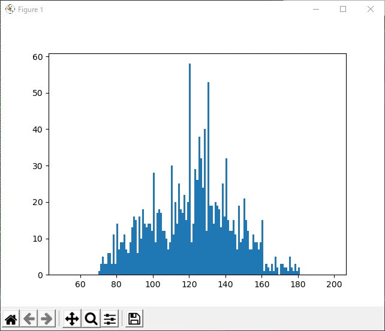This screenshot has width=385, height=331.
Task: Save the figure with the floppy icon
Action: [134, 319]
